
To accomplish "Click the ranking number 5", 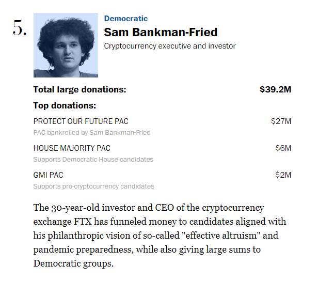I will 19,29.
